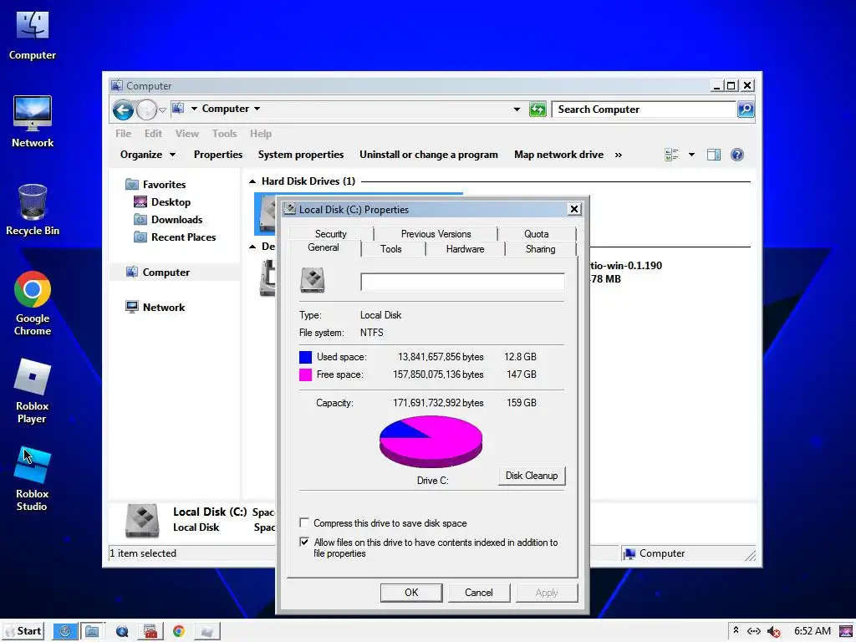Screen dimensions: 856x642
Task: Launch Roblox Player from the desktop
Action: (x=33, y=391)
